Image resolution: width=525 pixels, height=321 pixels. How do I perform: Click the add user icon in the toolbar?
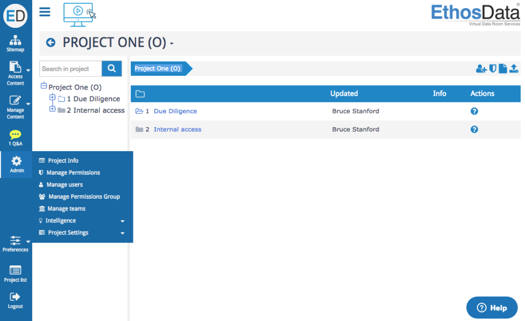click(x=481, y=69)
